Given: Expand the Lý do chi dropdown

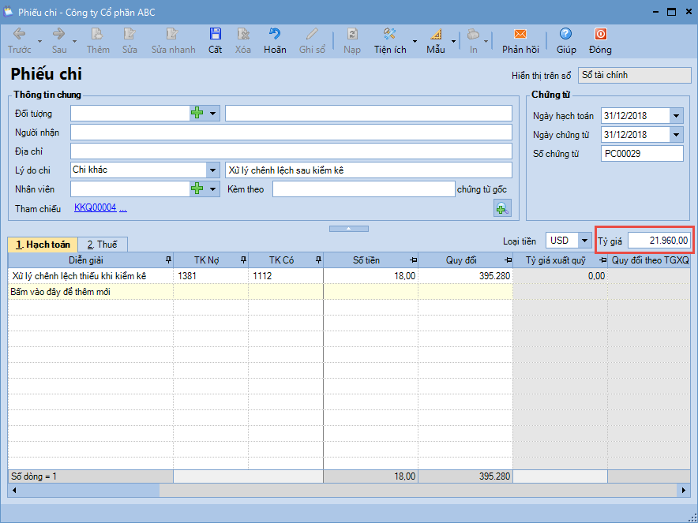Looking at the screenshot, I should pyautogui.click(x=212, y=170).
